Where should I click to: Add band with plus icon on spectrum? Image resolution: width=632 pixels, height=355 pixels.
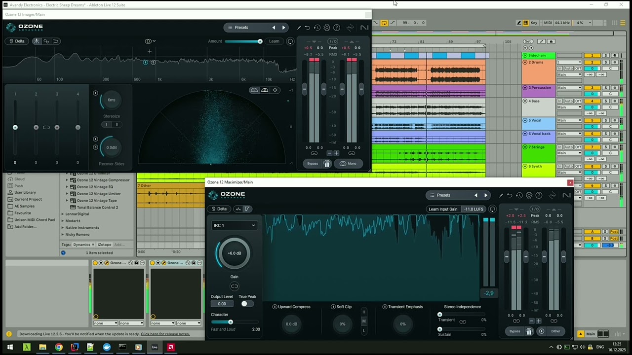(x=149, y=51)
